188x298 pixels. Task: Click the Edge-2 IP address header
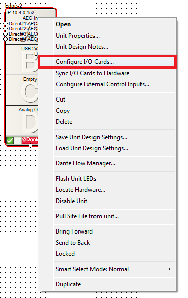20,13
